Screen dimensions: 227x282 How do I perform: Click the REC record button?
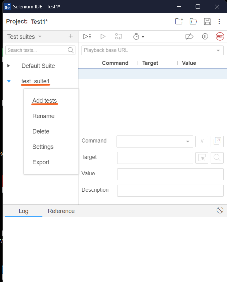(x=220, y=36)
